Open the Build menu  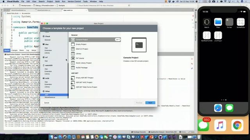coord(57,2)
